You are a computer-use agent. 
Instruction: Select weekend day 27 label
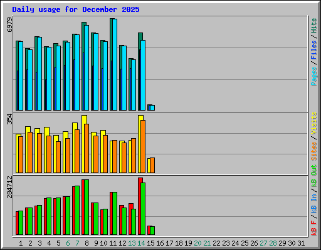point(263,243)
